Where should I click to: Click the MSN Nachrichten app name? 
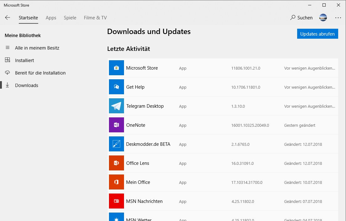144,201
